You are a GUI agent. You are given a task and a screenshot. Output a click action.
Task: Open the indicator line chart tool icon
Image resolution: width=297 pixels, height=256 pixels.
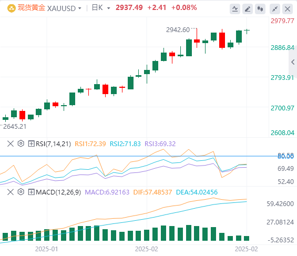pos(235,9)
